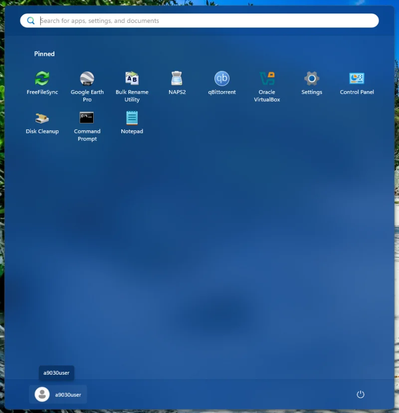Open the Settings gear app
Screen dimensions: 399x413
312,83
